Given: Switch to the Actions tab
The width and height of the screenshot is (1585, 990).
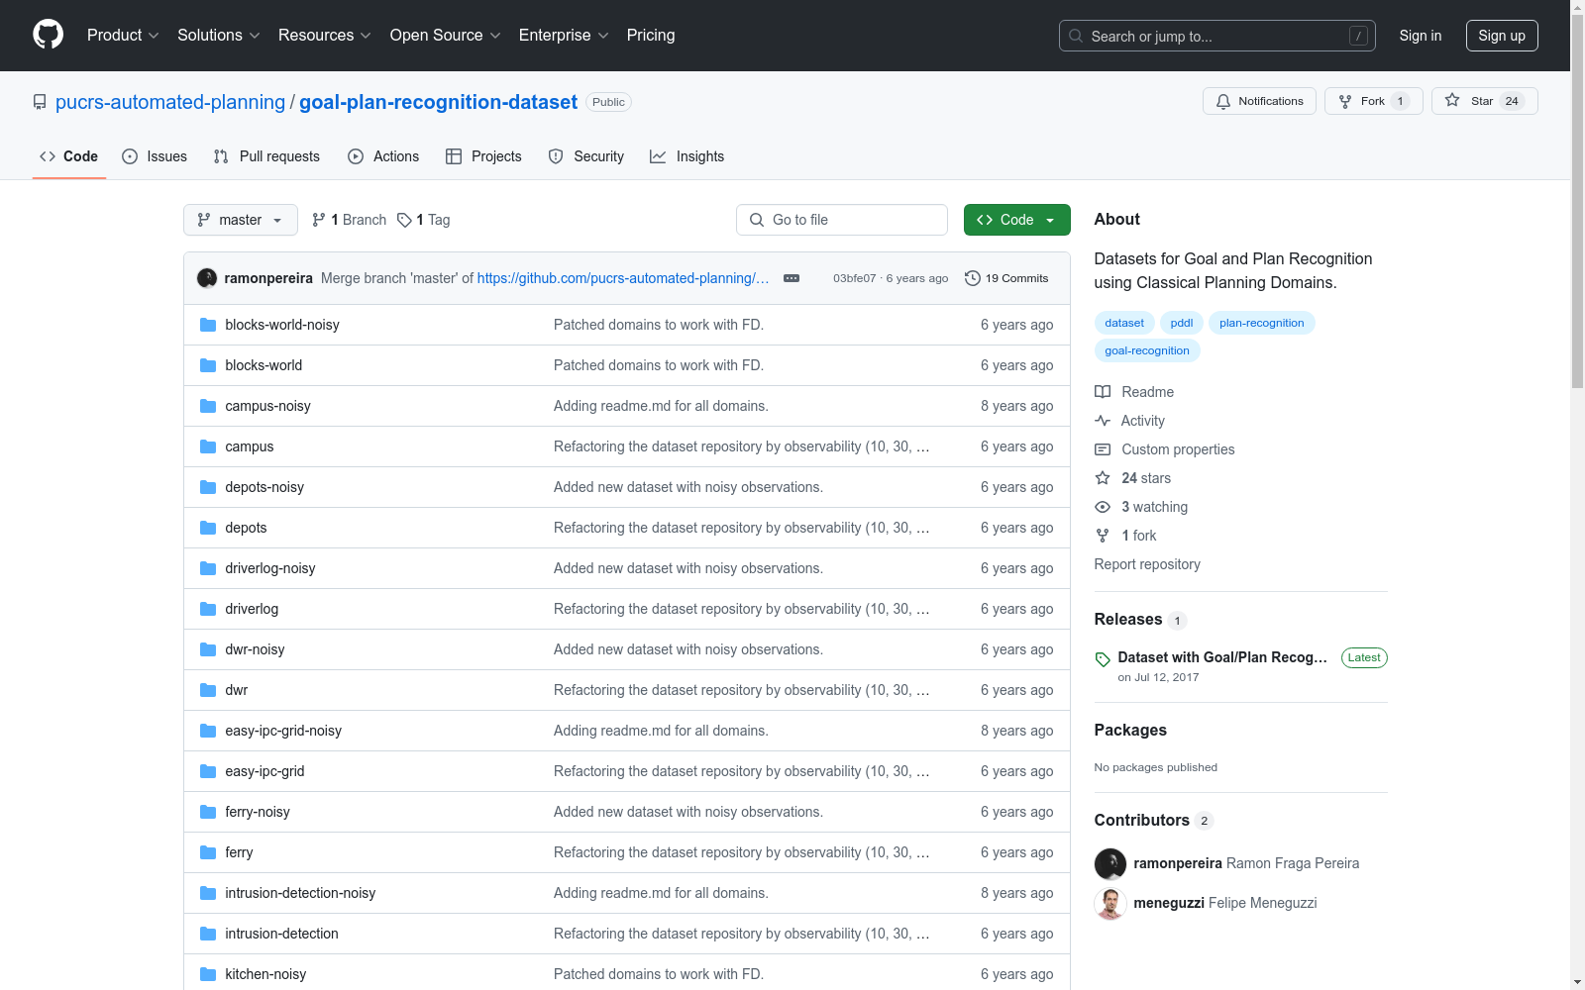Looking at the screenshot, I should pyautogui.click(x=383, y=156).
